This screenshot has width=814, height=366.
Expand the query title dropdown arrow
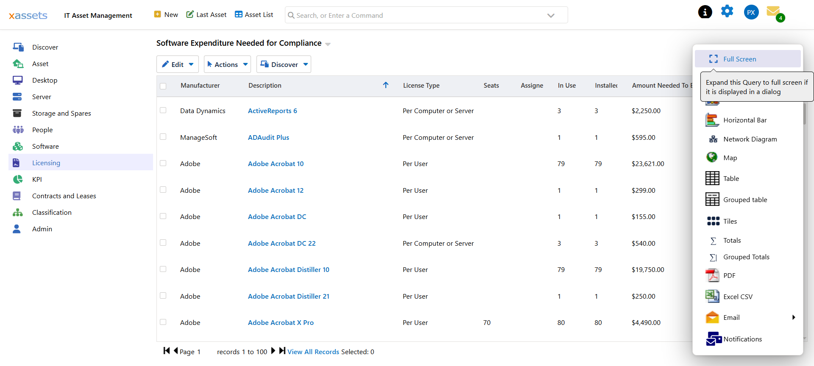point(328,44)
